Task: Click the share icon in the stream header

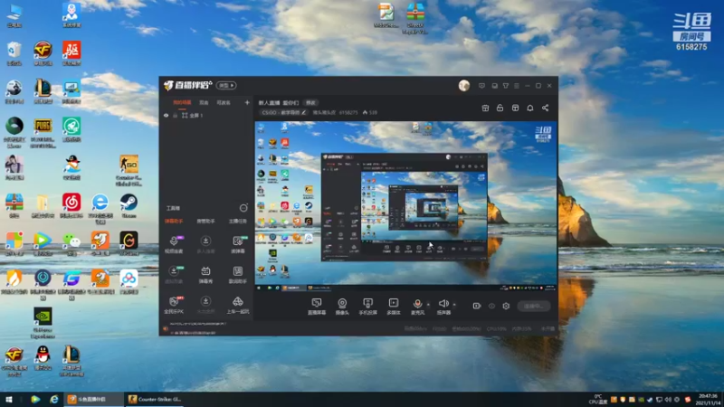Action: 546,108
